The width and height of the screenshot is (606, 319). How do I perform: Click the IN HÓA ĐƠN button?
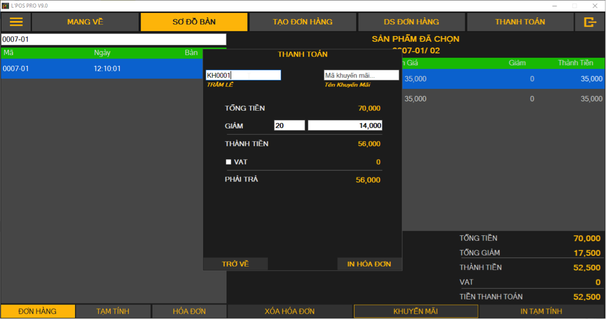(369, 264)
